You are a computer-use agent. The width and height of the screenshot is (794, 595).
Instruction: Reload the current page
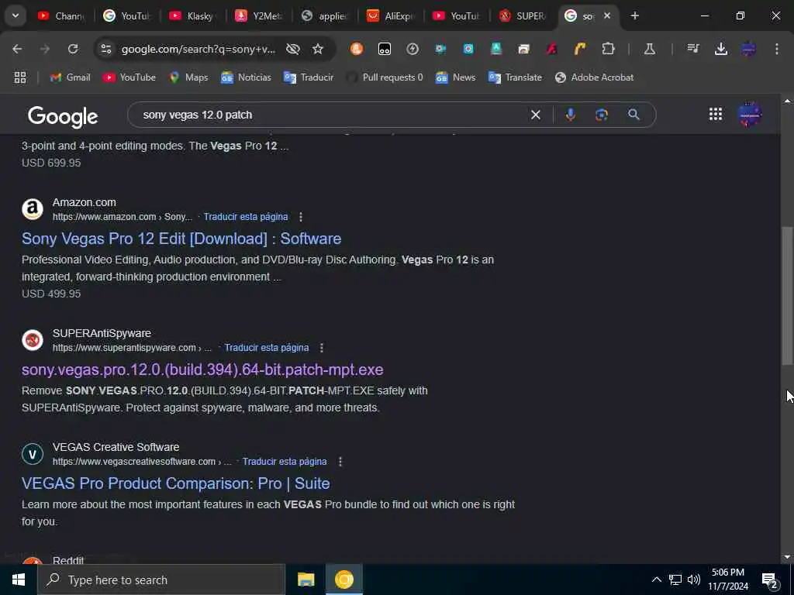tap(73, 49)
